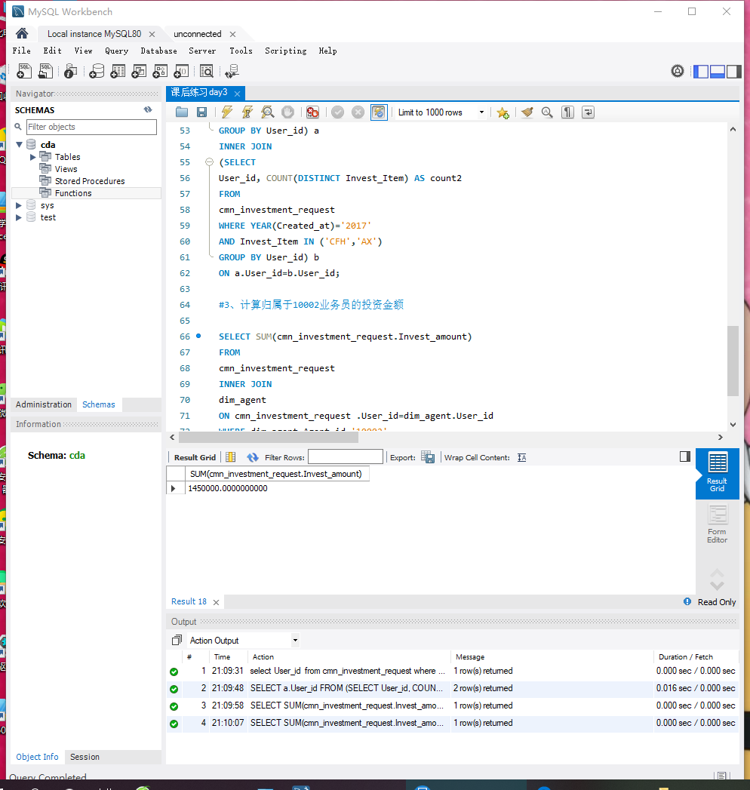The height and width of the screenshot is (790, 750).
Task: Toggle wrap cell content in results
Action: 521,457
